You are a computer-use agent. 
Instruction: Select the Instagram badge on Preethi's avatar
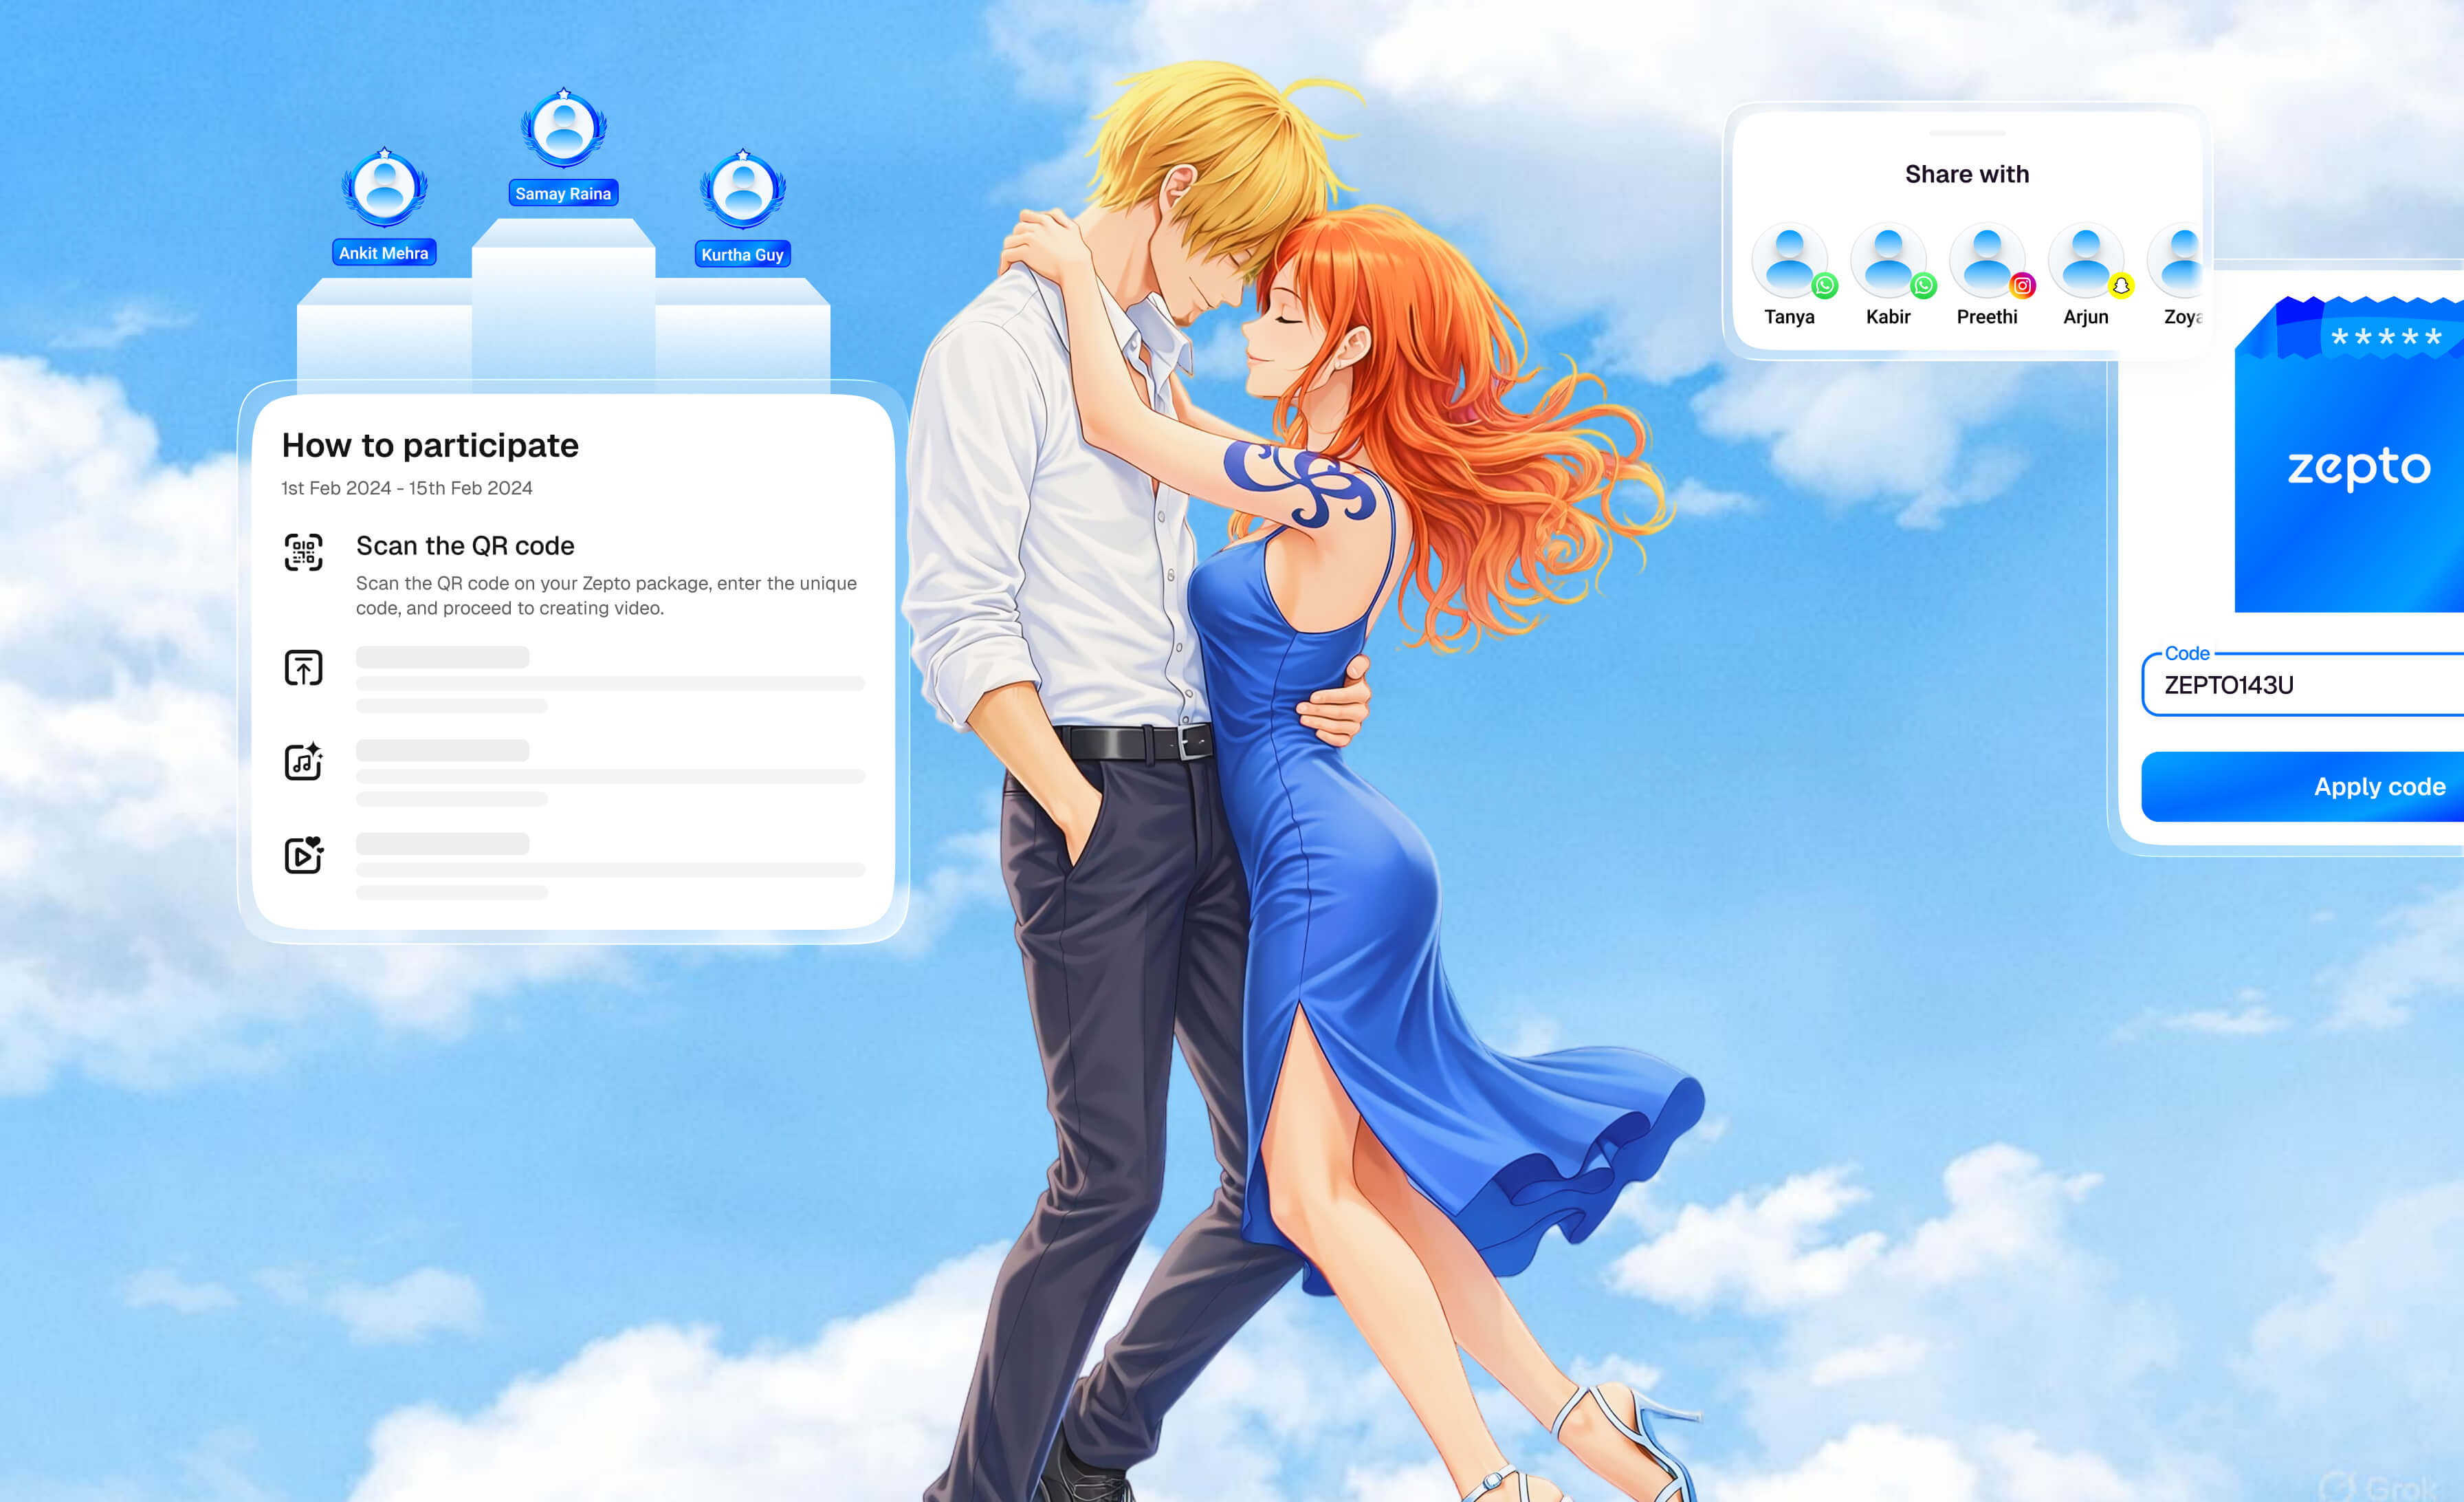pyautogui.click(x=2024, y=286)
